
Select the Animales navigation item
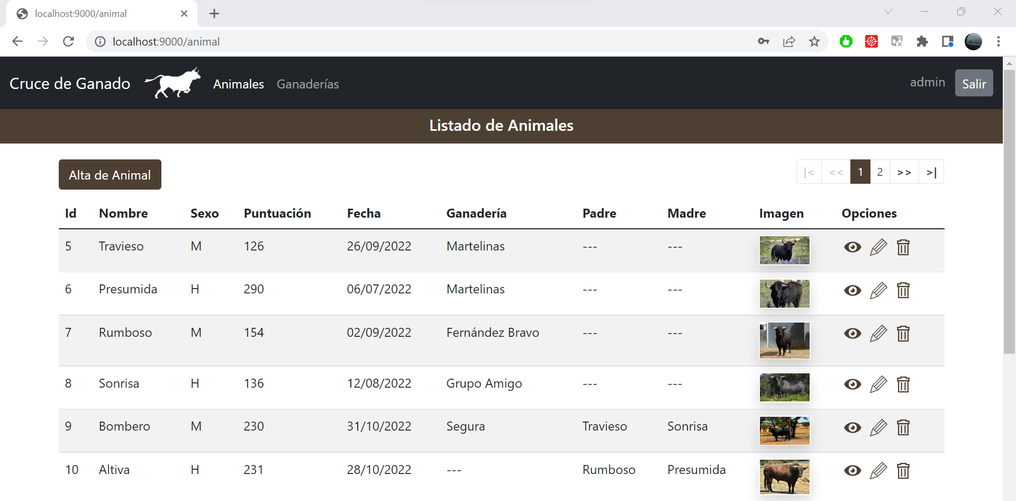pyautogui.click(x=239, y=84)
